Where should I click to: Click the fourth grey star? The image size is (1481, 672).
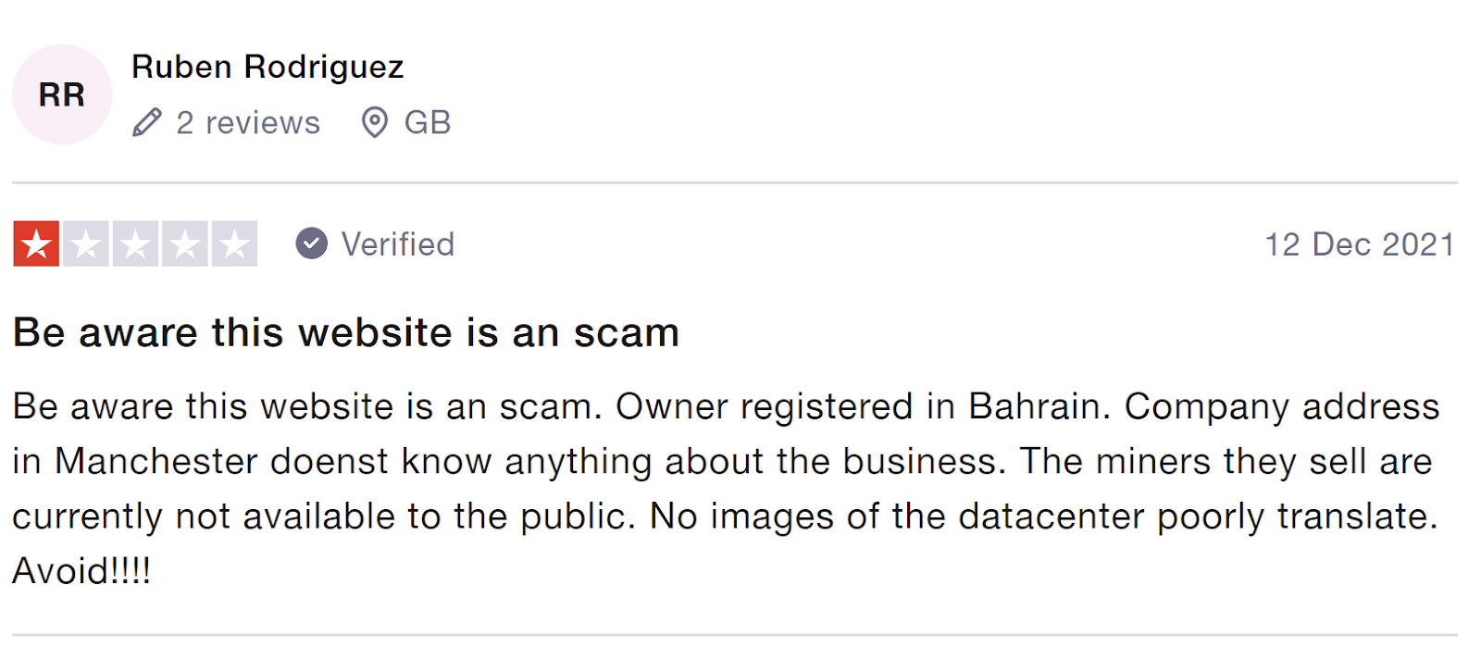tap(185, 244)
